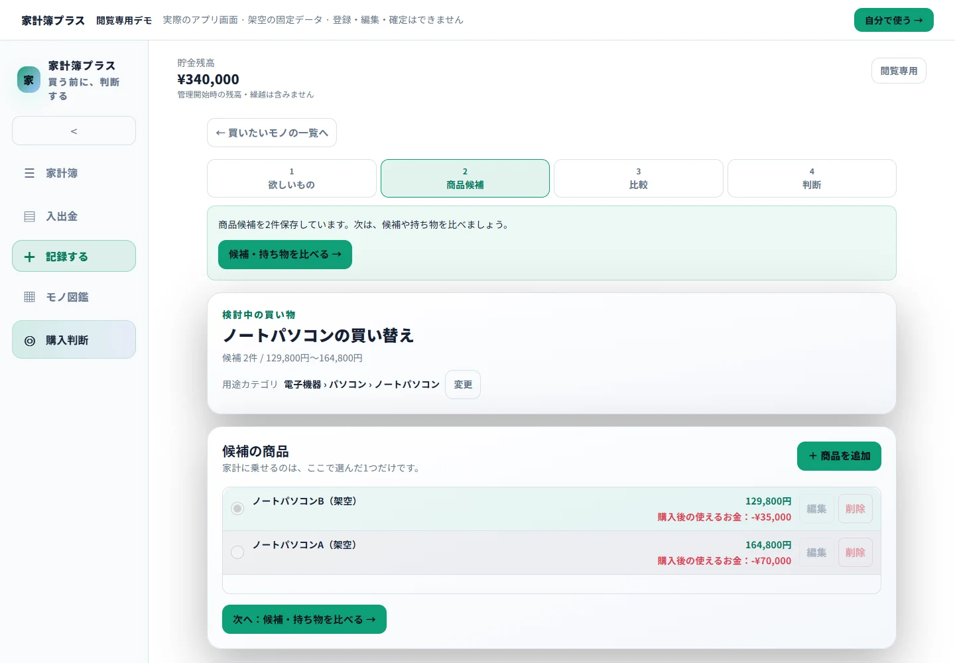Go to step 1 欲しいもの tab
This screenshot has height=663, width=955.
click(x=292, y=178)
